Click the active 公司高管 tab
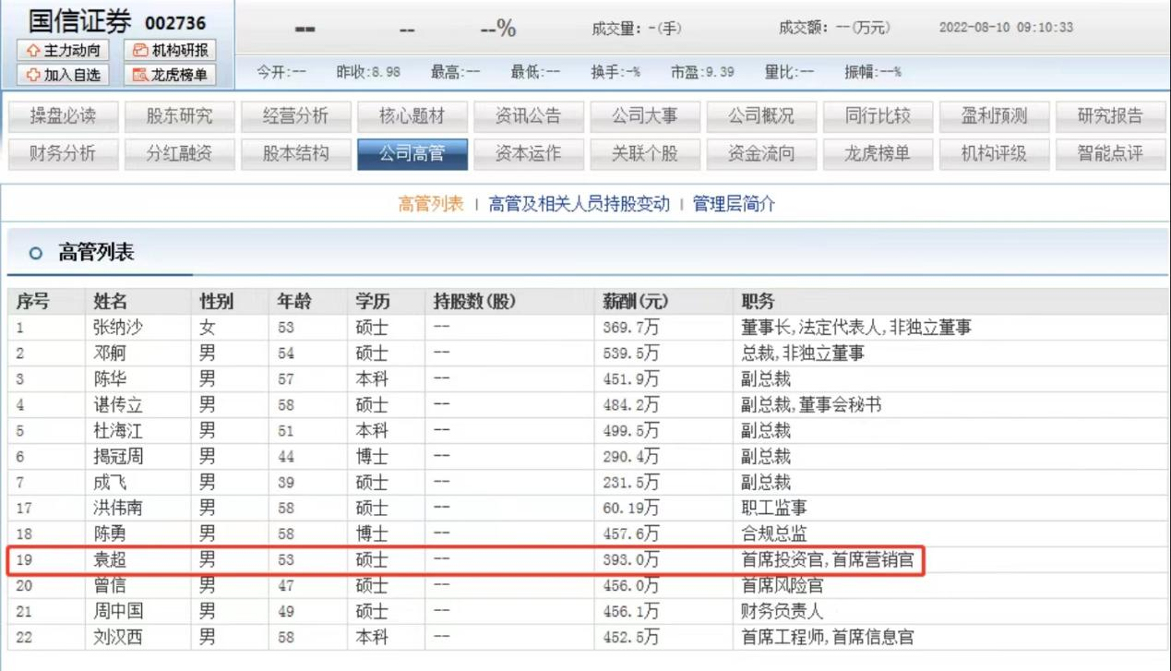 412,154
